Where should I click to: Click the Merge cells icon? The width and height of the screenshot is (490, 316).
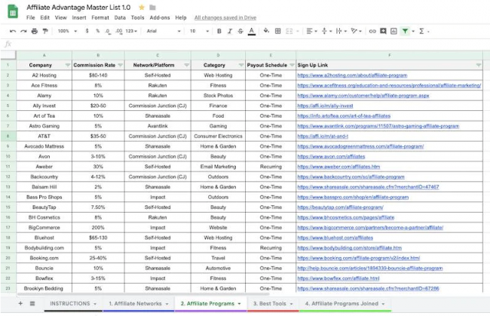289,31
